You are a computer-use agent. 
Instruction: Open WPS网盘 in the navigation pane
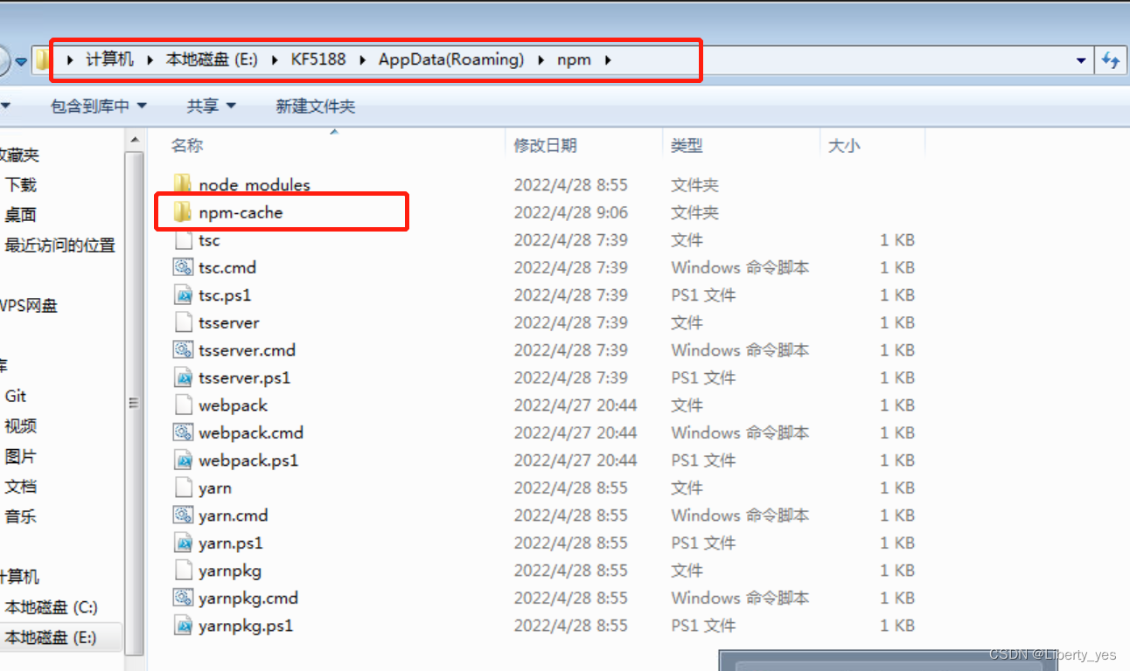tap(29, 306)
